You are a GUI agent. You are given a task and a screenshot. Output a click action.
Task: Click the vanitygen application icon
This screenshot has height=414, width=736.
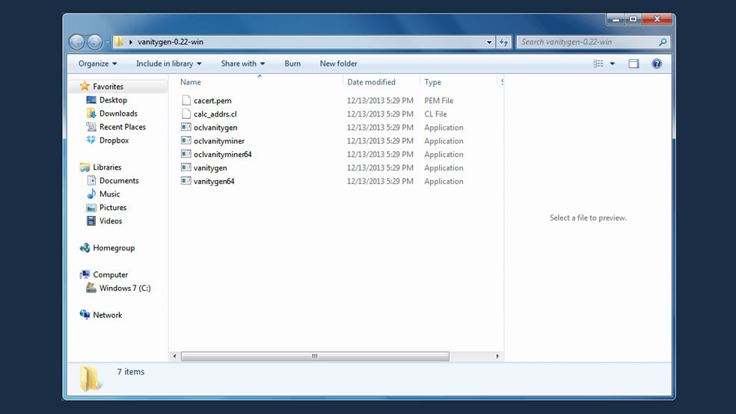[x=186, y=167]
